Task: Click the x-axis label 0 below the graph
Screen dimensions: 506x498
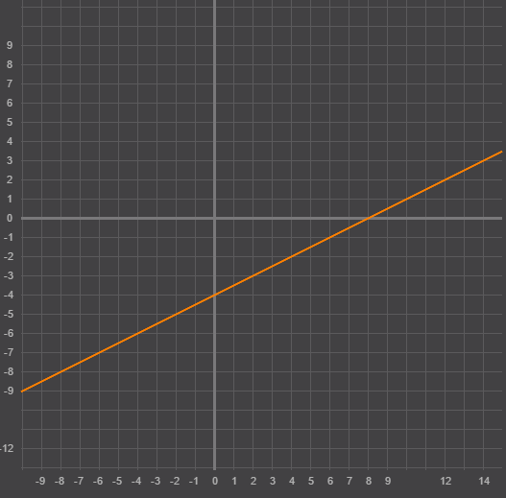Action: click(215, 482)
